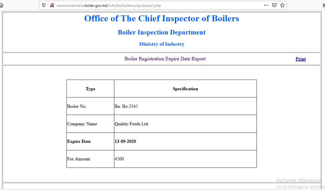Viewport: 325px width, 190px height.
Task: Select the Boiler Registration Expire Date Report header
Action: click(x=165, y=59)
